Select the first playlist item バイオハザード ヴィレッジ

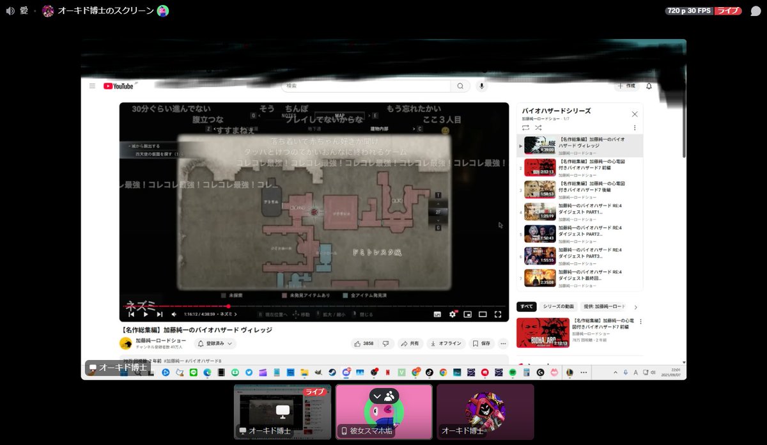point(580,145)
